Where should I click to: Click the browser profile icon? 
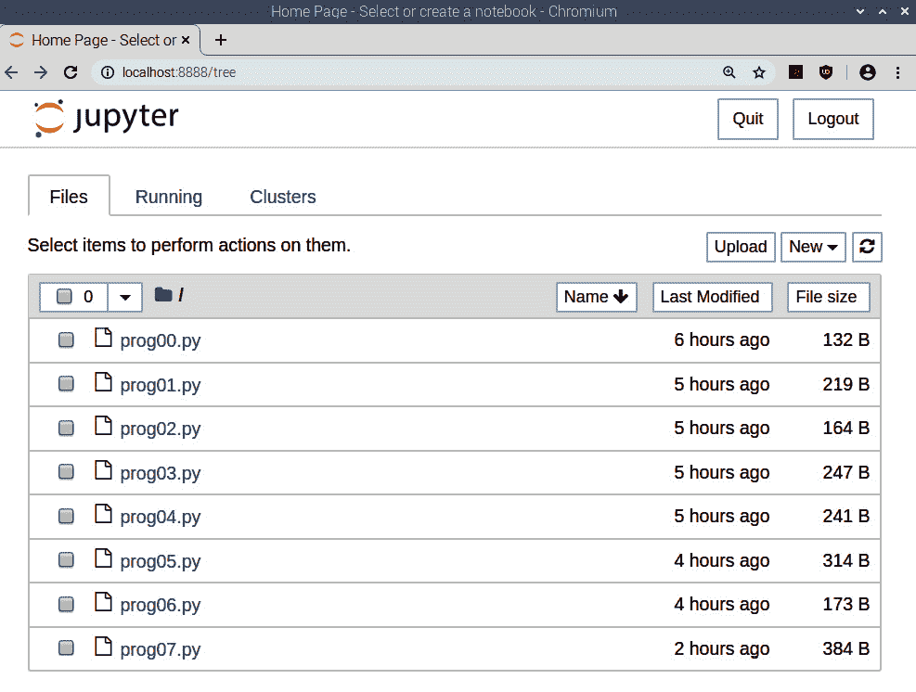(867, 71)
